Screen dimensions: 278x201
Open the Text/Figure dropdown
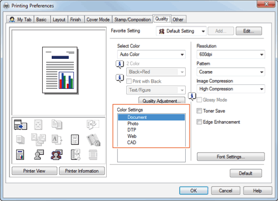click(156, 90)
